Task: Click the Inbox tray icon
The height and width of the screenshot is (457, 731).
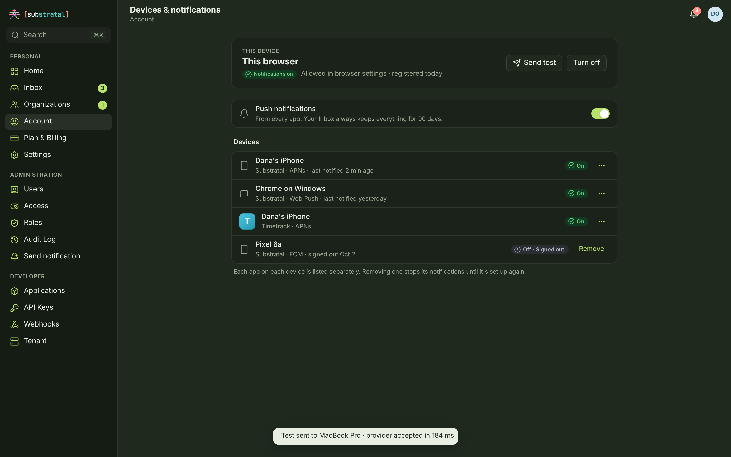Action: point(14,88)
